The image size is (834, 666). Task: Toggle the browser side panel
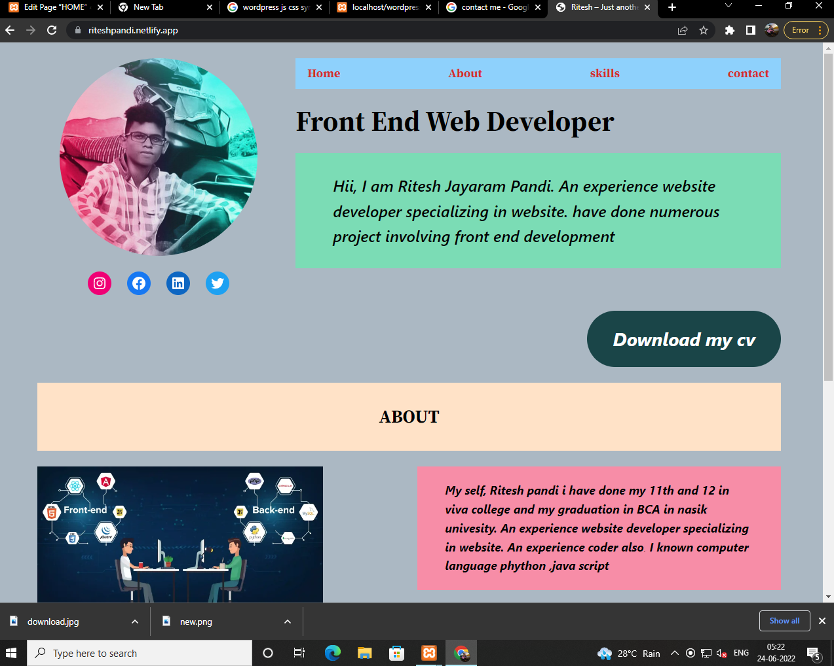coord(751,30)
